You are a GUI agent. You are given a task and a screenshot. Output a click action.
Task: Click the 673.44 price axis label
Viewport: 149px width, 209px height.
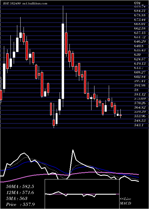pyautogui.click(x=140, y=19)
